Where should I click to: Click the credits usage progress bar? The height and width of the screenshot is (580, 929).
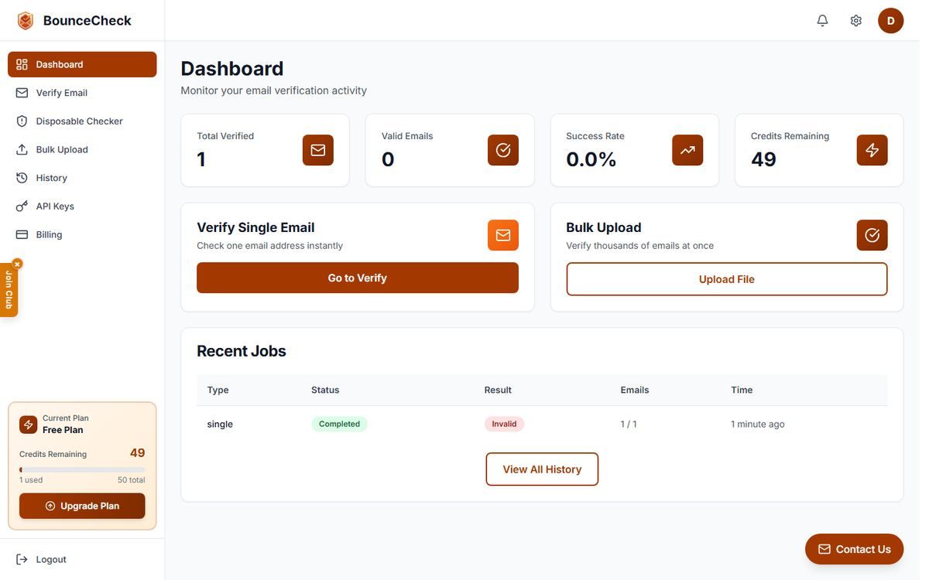coord(82,469)
